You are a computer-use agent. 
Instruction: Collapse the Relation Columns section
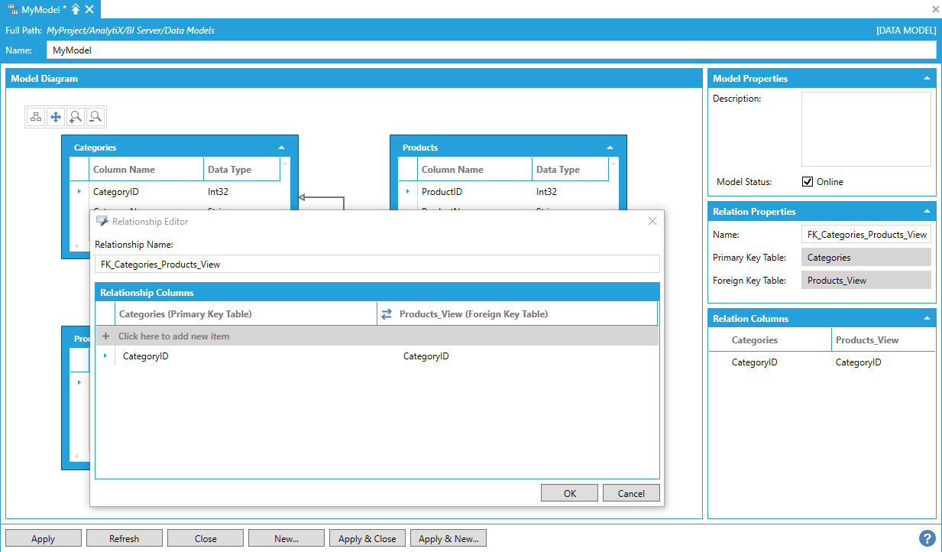click(x=927, y=319)
